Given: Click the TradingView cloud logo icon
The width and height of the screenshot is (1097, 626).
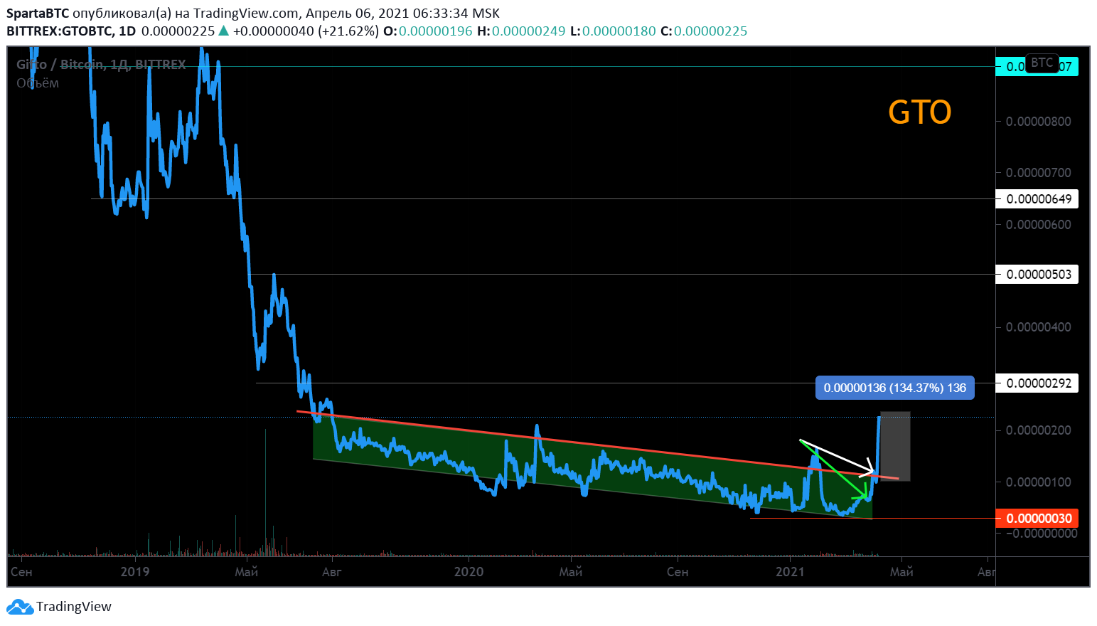Looking at the screenshot, I should point(20,607).
